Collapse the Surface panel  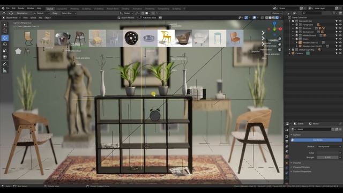pyautogui.click(x=297, y=135)
